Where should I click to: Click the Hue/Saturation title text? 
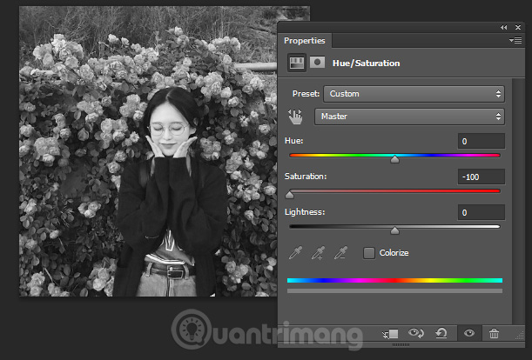tap(366, 63)
